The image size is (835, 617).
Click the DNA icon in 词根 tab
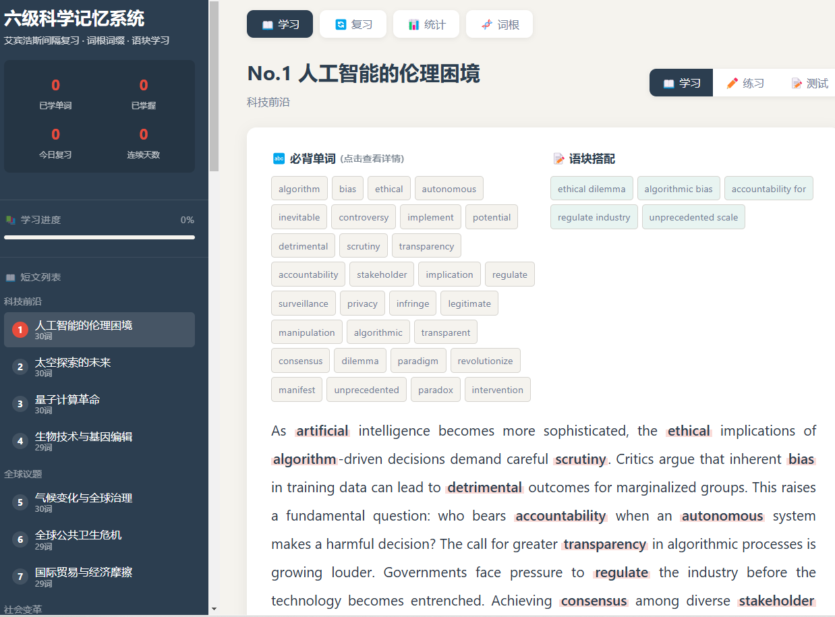point(487,25)
